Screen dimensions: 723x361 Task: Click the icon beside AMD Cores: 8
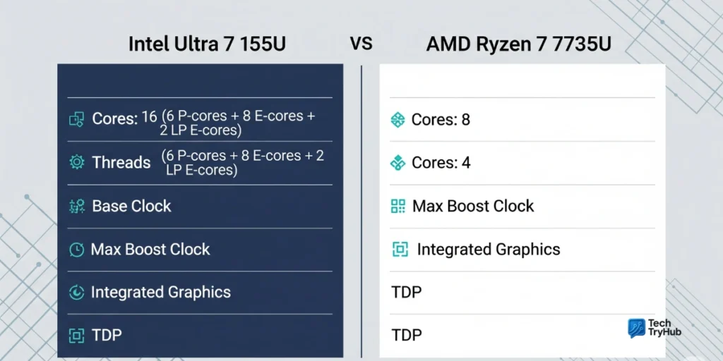point(398,120)
